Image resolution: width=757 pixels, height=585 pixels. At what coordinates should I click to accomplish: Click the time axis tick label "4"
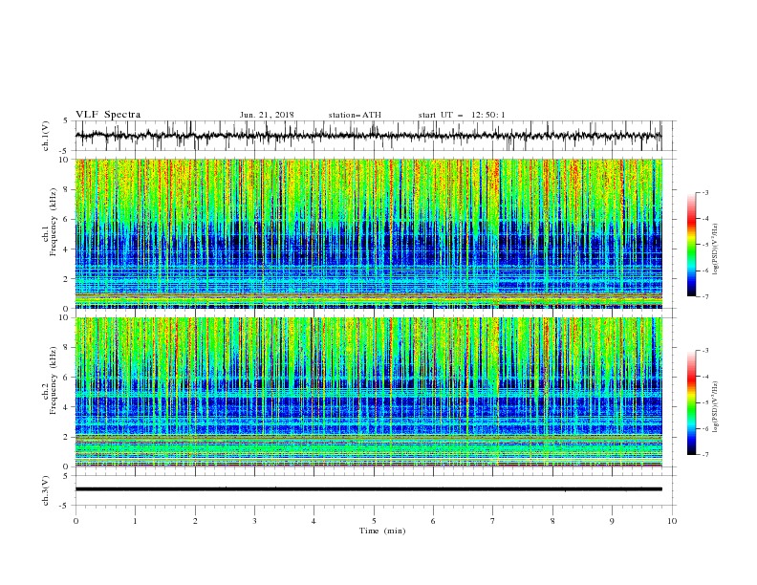click(314, 521)
